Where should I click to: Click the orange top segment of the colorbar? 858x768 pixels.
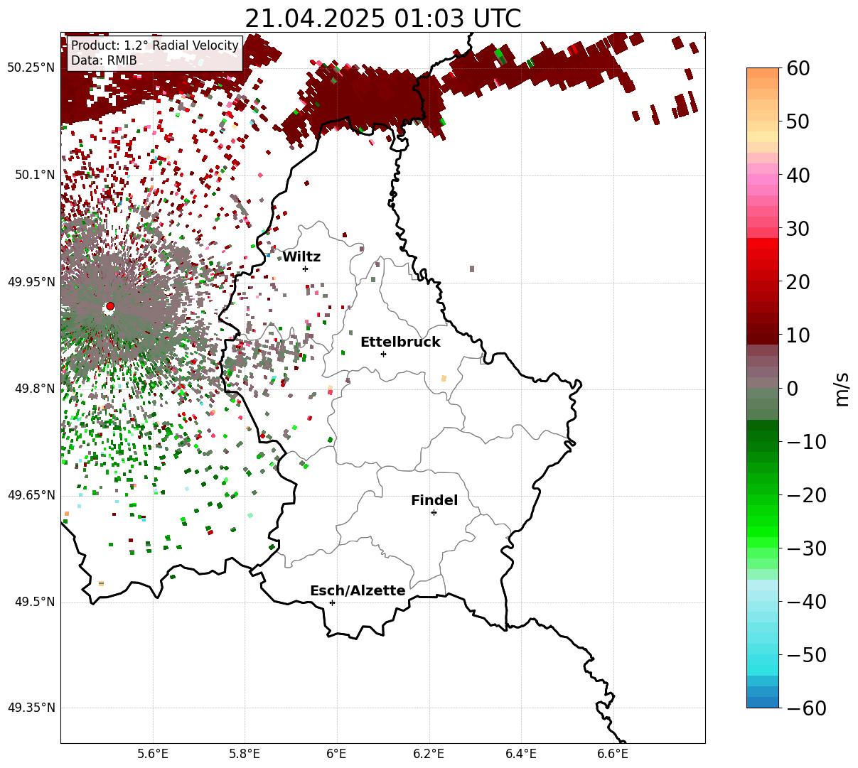click(x=763, y=73)
